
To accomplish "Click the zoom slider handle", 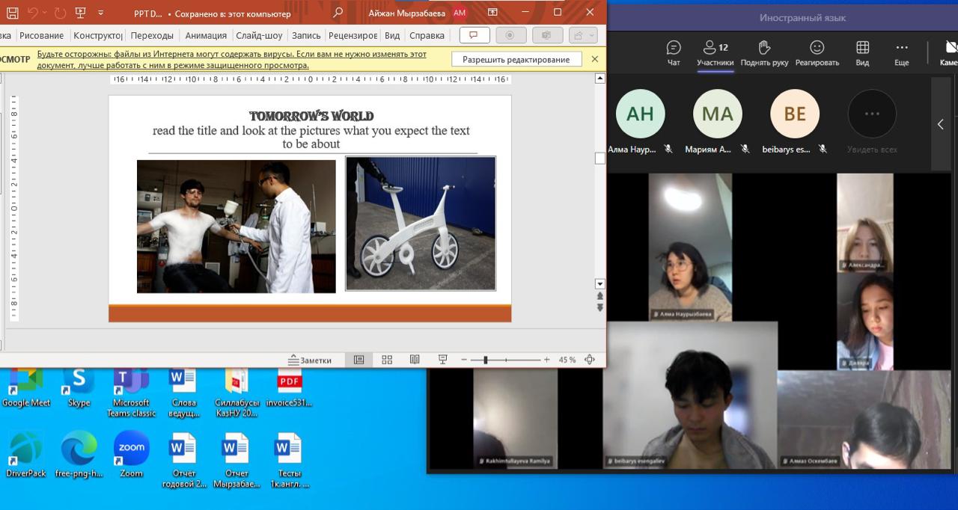I will [x=485, y=360].
